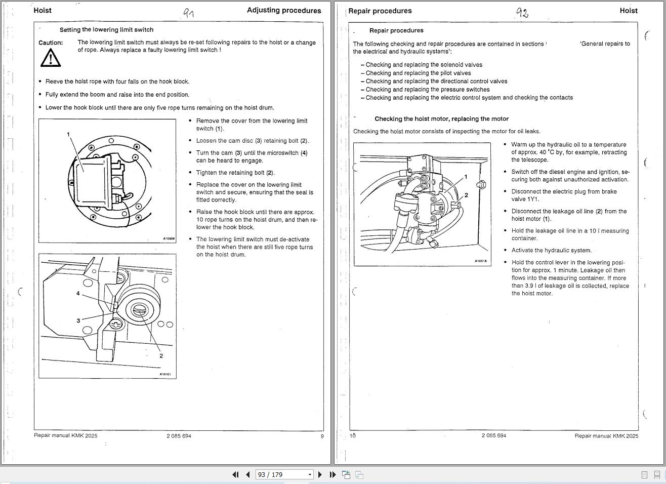Screen dimensions: 666x484
Task: Click the greyed go-forward view icon
Action: point(359,474)
